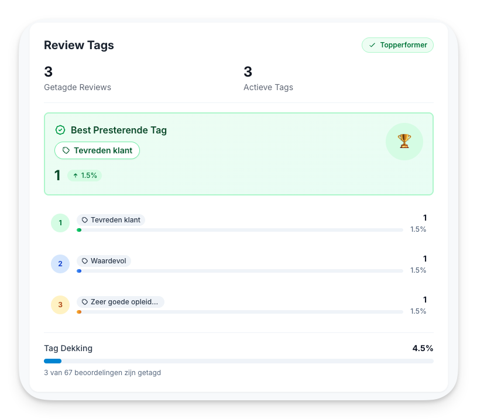This screenshot has height=419, width=477.
Task: Click the Getagde Reviews count of 3
Action: (47, 72)
